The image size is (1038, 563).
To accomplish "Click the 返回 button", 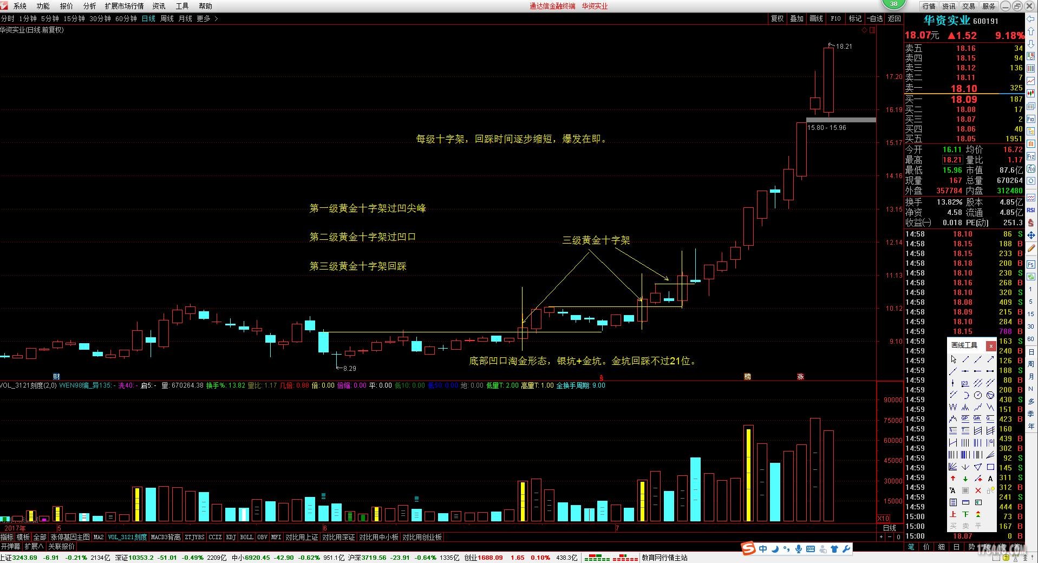I will [894, 18].
